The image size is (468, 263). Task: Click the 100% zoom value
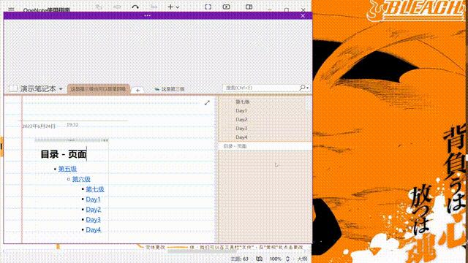pyautogui.click(x=275, y=259)
